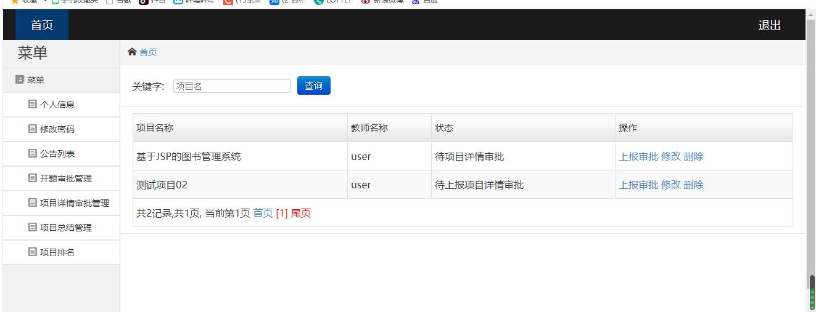
Task: Click the 菜单 sidebar title
Action: coord(33,54)
